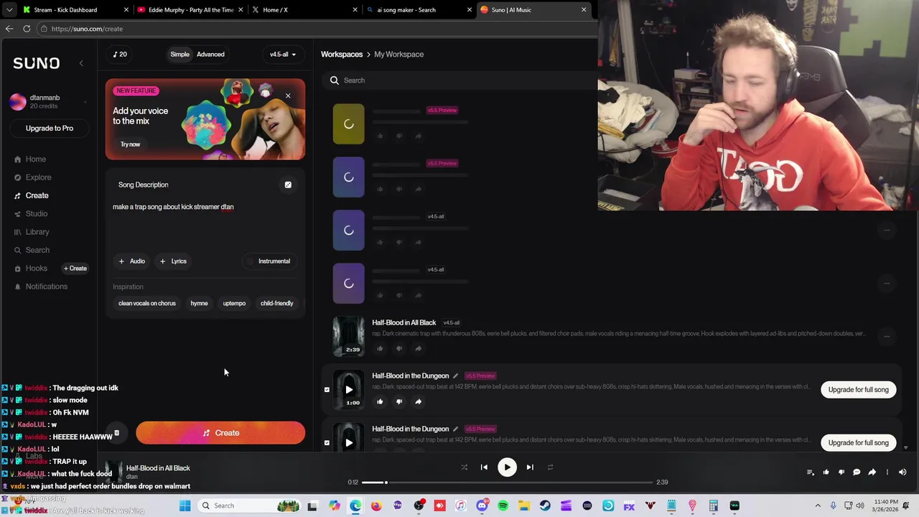The height and width of the screenshot is (517, 919).
Task: Open the Stream - Kick Dashboard tab
Action: point(75,10)
